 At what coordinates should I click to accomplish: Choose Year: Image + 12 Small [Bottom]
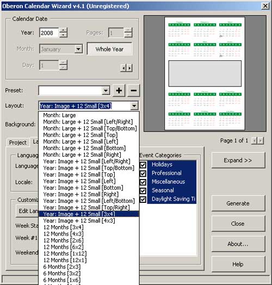point(89,188)
